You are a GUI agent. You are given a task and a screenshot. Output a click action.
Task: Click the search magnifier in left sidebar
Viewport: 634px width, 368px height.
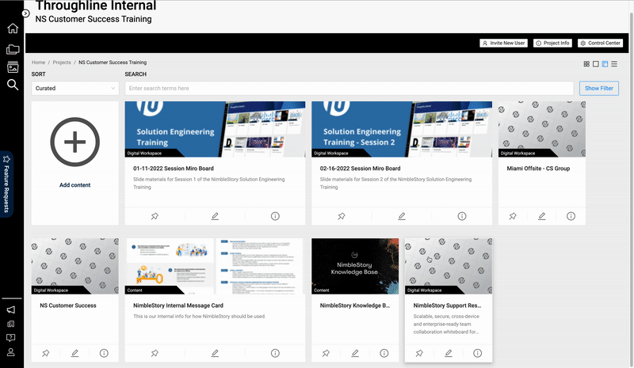(13, 85)
